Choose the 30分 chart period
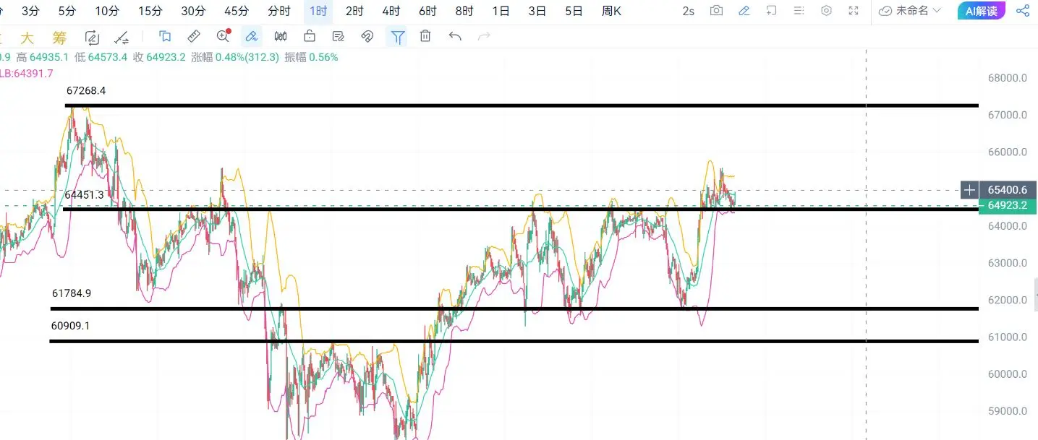Screen dimensions: 1038x440 pos(193,11)
